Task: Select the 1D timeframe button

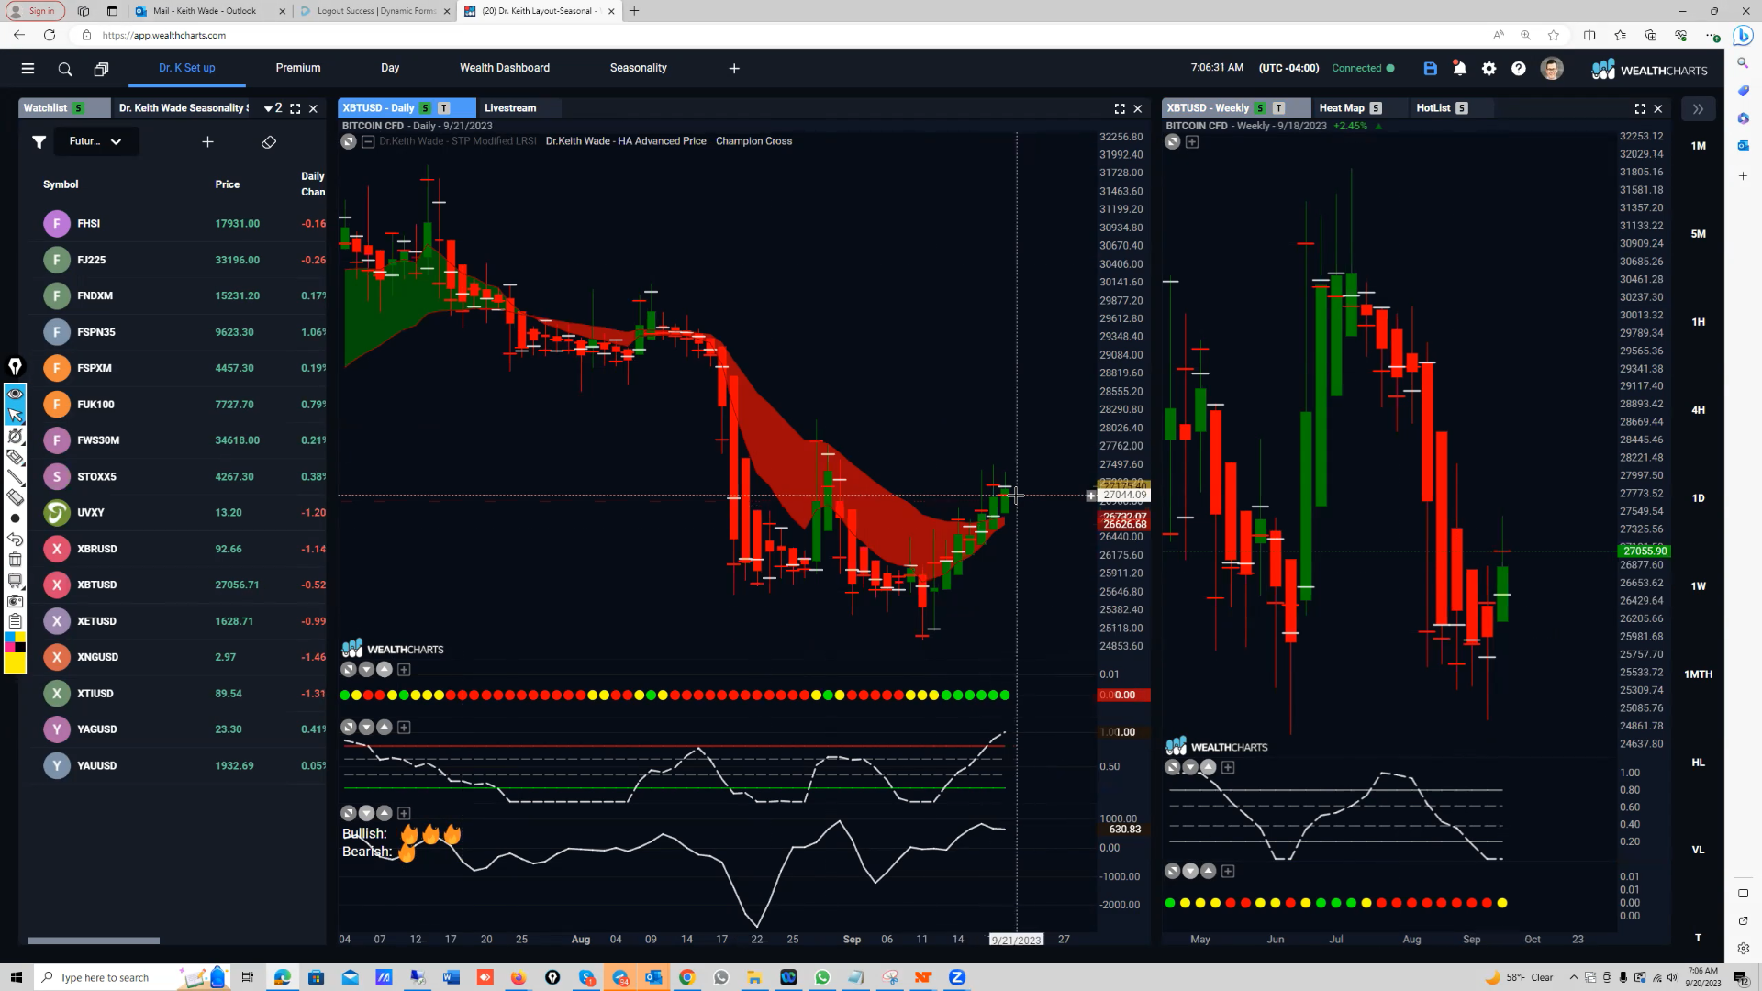Action: [x=1698, y=498]
